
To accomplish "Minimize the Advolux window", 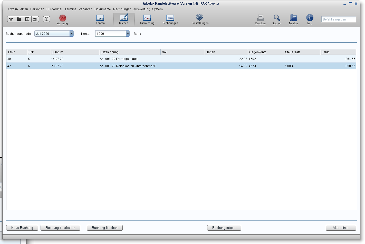I will (x=345, y=4).
